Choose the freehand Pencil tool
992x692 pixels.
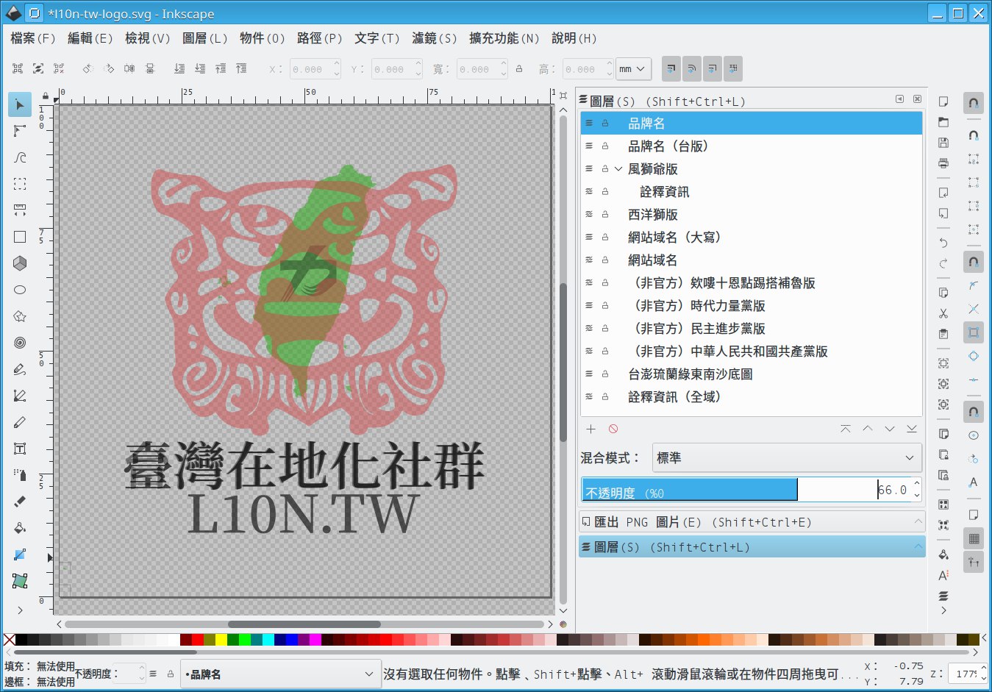click(20, 369)
